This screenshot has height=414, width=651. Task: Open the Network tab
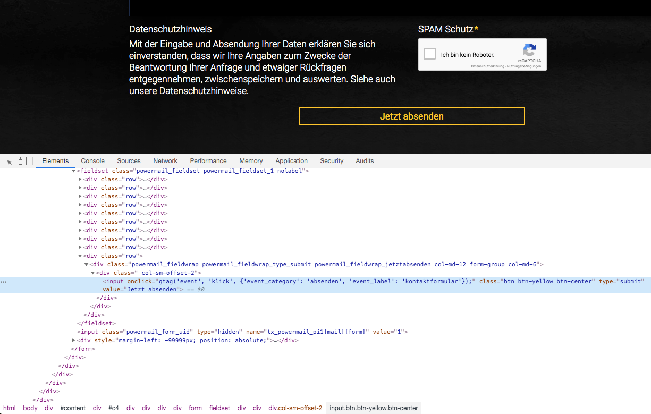point(165,161)
